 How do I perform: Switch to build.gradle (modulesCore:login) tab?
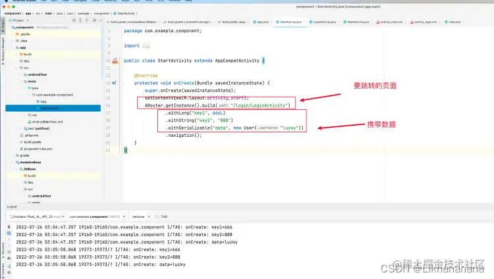[188, 22]
